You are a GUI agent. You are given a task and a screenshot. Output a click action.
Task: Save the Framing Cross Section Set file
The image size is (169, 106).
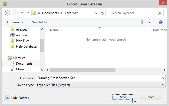[x=123, y=97]
